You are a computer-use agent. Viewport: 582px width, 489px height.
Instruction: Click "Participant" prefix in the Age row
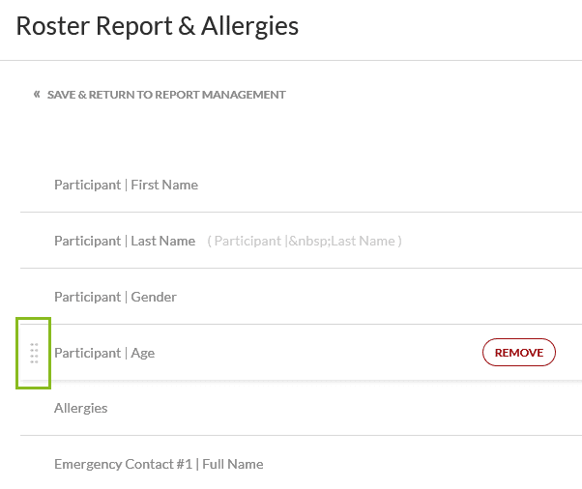87,353
